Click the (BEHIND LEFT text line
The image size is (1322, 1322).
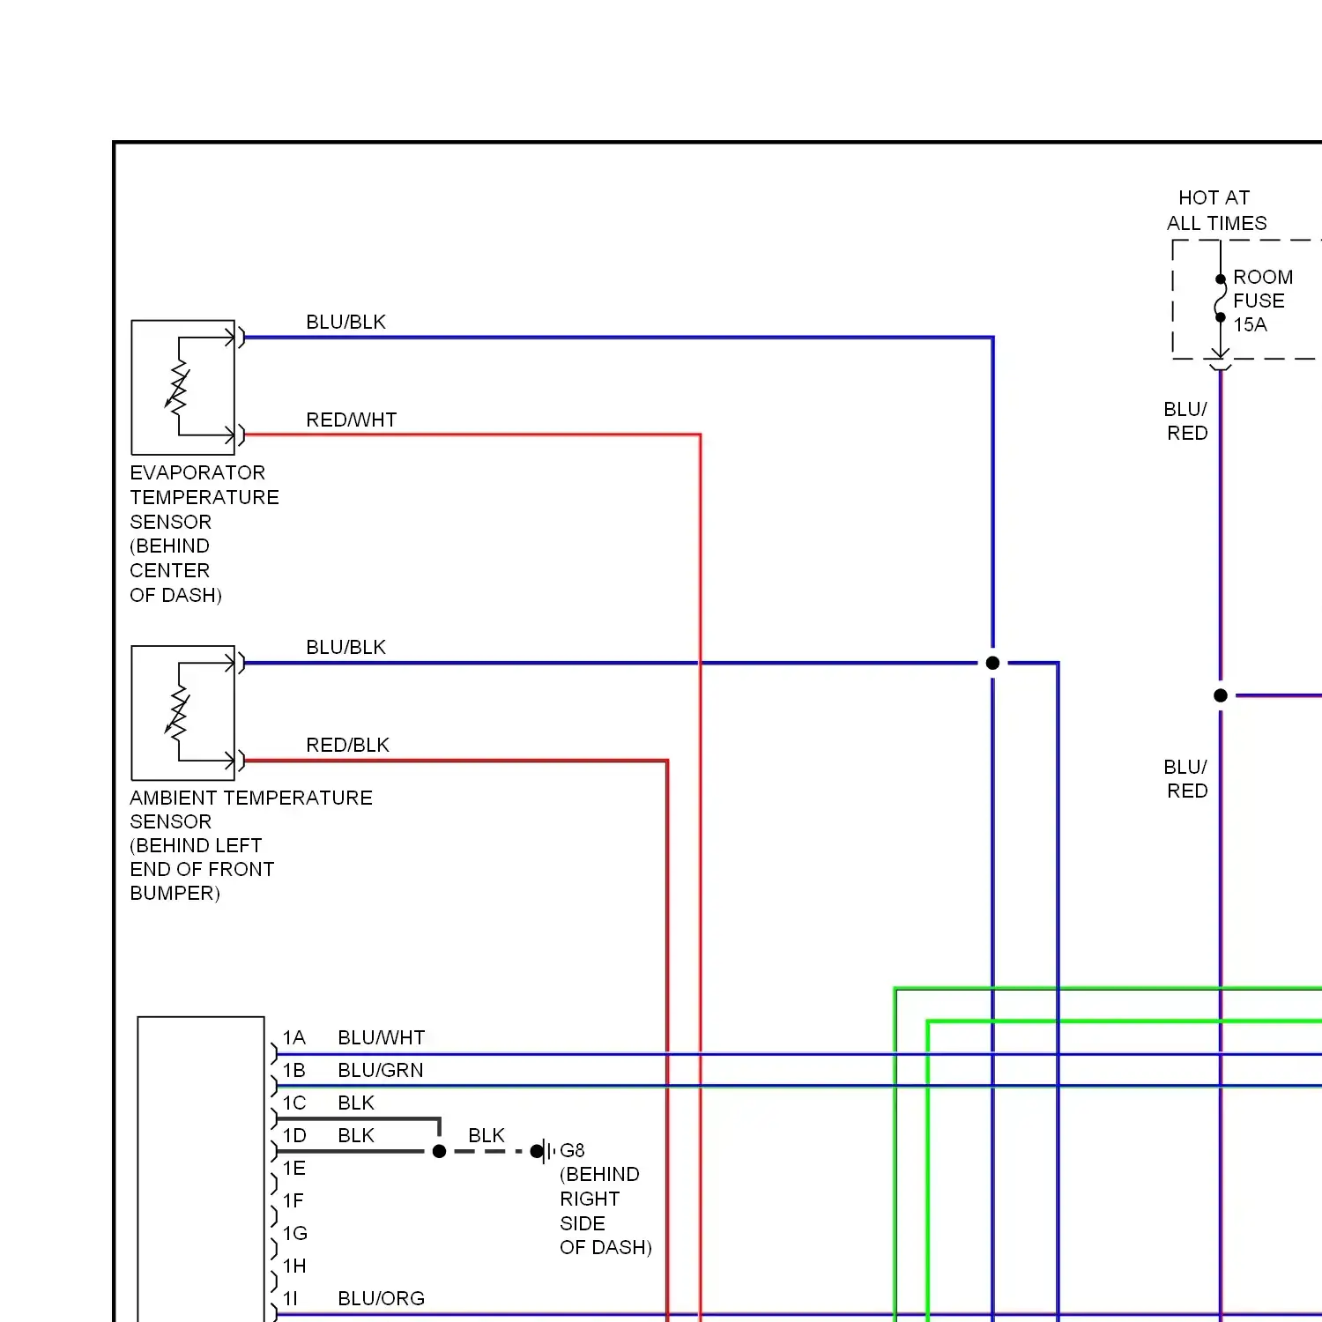[196, 845]
